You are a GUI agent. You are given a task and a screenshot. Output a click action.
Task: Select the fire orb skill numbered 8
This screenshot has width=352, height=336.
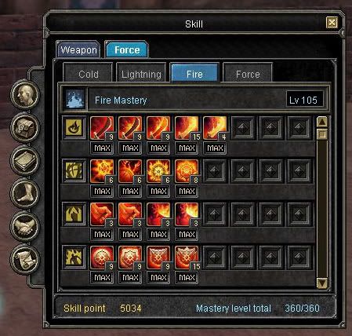(187, 171)
